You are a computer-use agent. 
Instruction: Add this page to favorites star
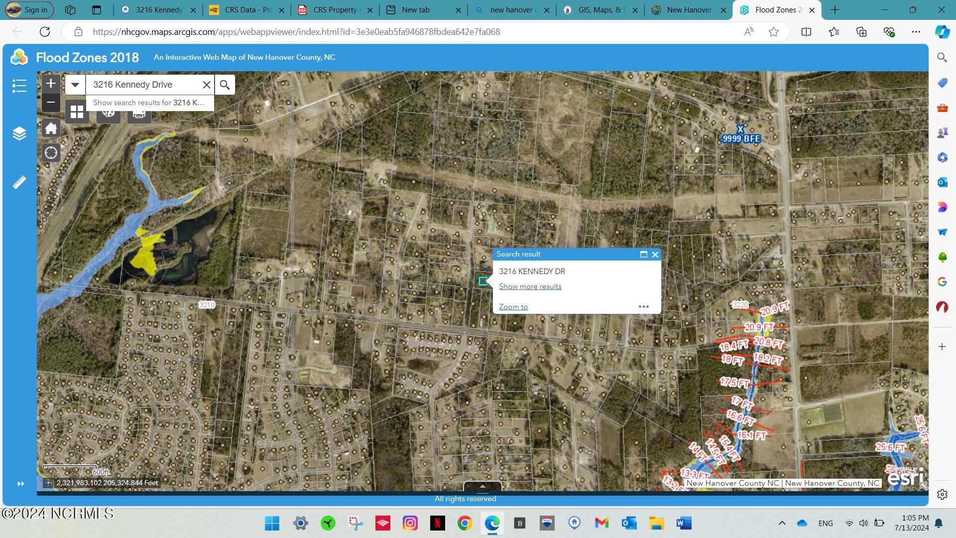click(x=773, y=32)
